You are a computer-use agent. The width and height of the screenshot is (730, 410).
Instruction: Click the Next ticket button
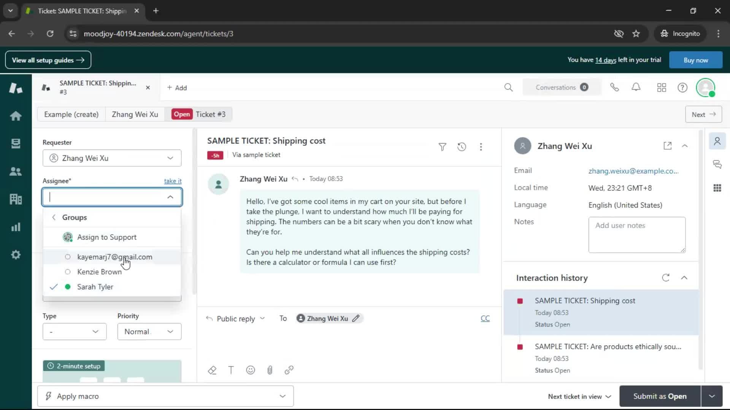pos(703,114)
